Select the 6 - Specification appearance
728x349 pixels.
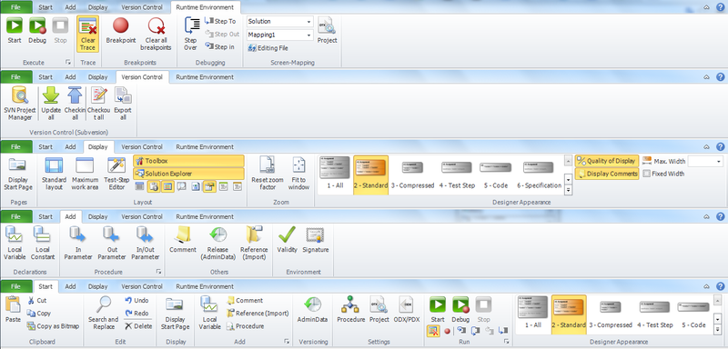539,174
